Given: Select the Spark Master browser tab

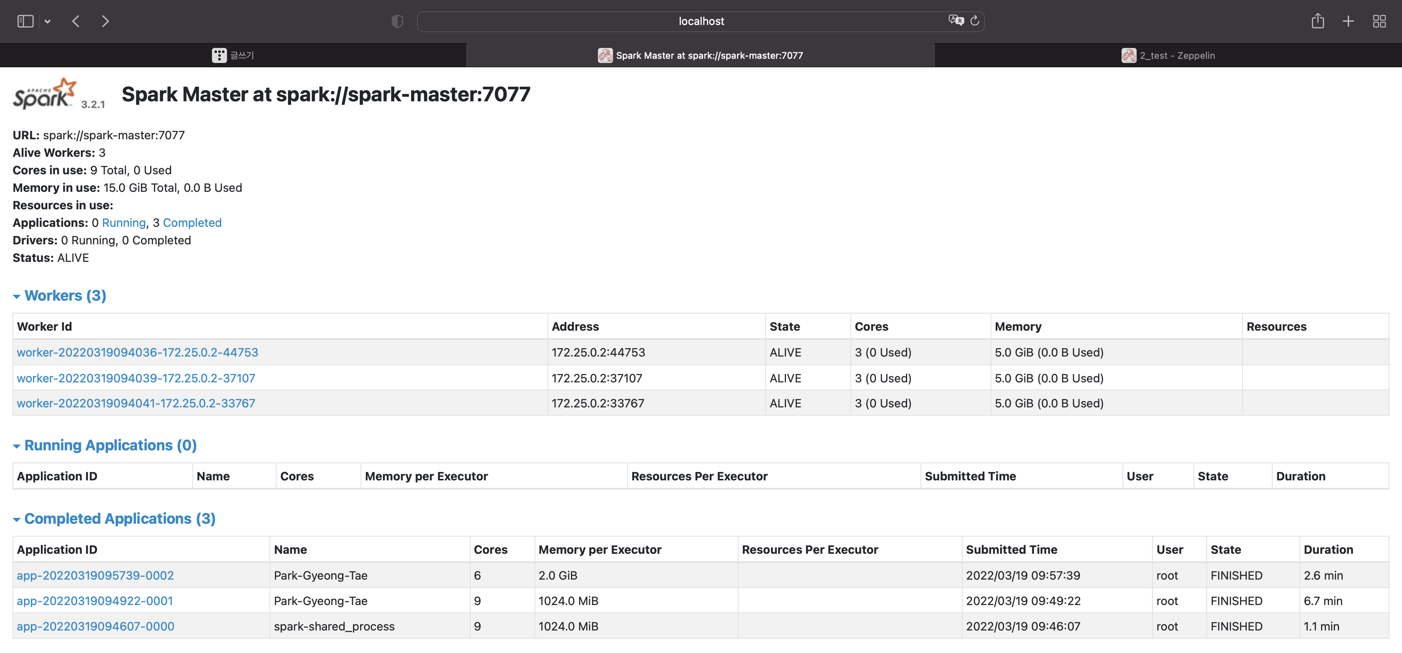Looking at the screenshot, I should [701, 55].
